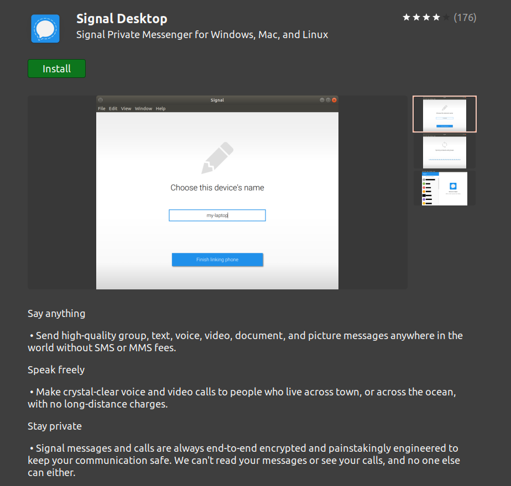Screen dimensions: 511x486
Task: Show the second screenshot thumbnail
Action: [444, 152]
